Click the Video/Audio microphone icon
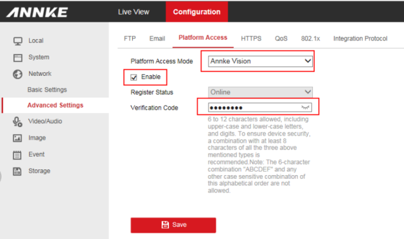The width and height of the screenshot is (404, 239). [x=18, y=121]
